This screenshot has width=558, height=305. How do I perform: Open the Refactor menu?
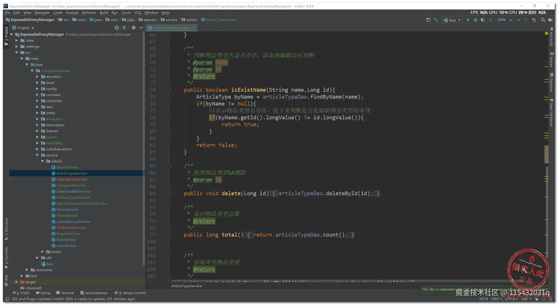click(89, 12)
